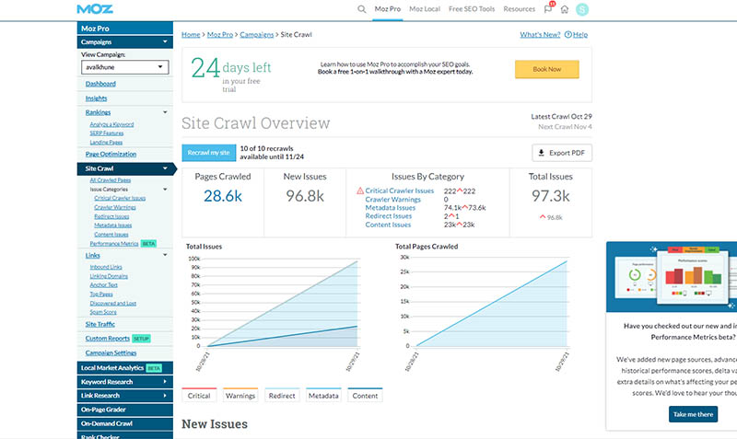Click Critical Crawler Issues in Issues By Category
The width and height of the screenshot is (737, 439).
(400, 191)
